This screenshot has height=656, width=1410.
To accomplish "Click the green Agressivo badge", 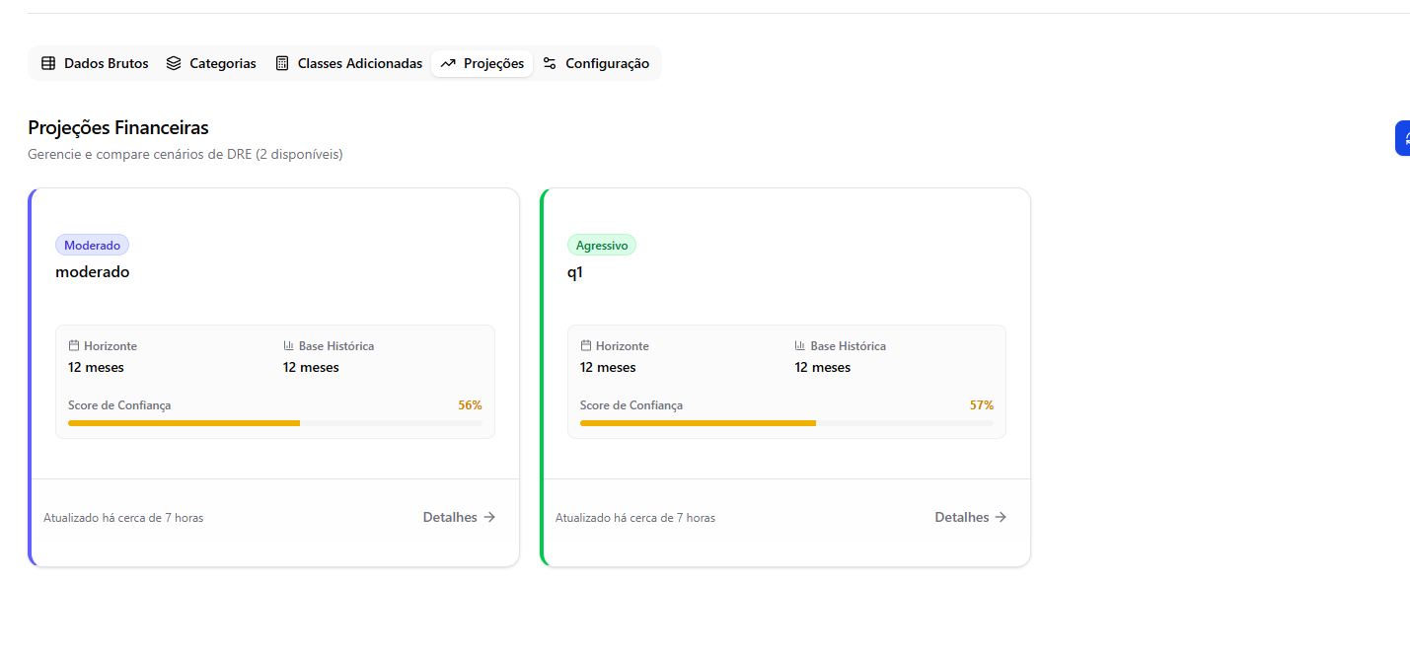I will click(x=602, y=246).
